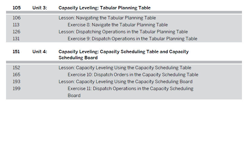Viewport: 248px width, 146px height.
Task: Click page number 105
Action: (17, 8)
